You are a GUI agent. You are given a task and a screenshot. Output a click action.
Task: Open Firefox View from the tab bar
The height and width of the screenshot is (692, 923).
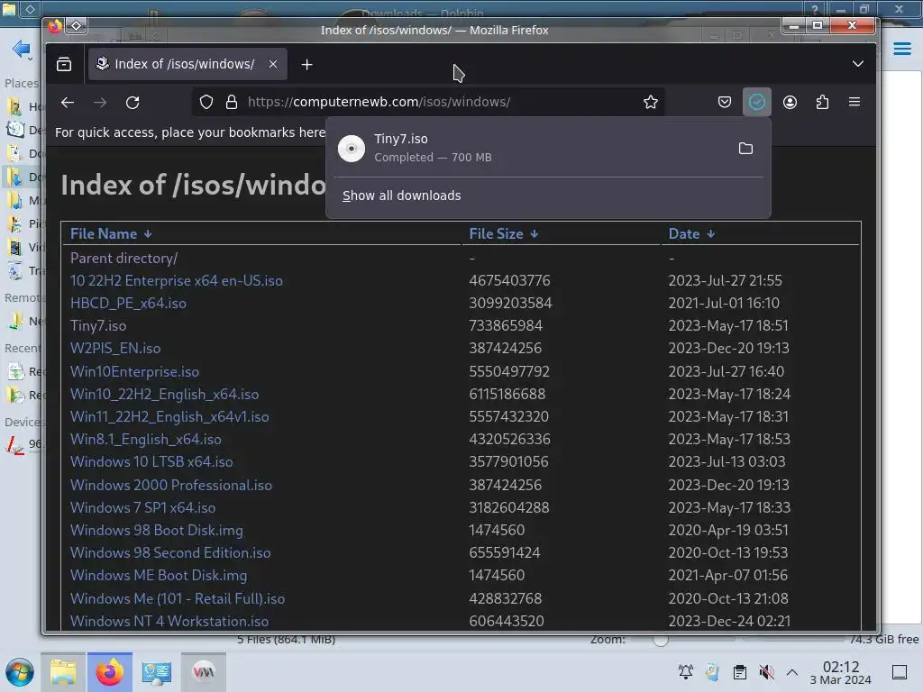click(x=64, y=64)
